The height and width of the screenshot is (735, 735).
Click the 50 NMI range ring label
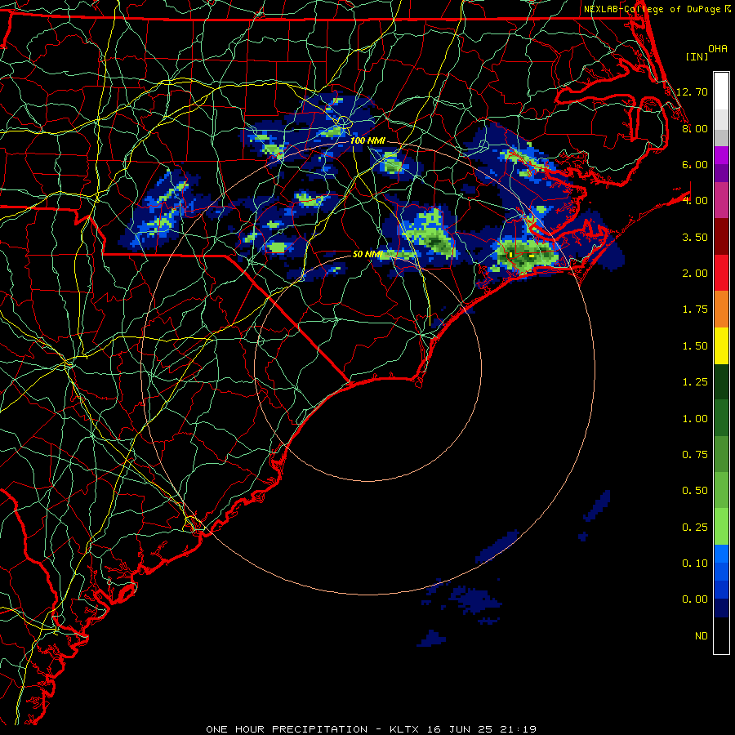[367, 254]
